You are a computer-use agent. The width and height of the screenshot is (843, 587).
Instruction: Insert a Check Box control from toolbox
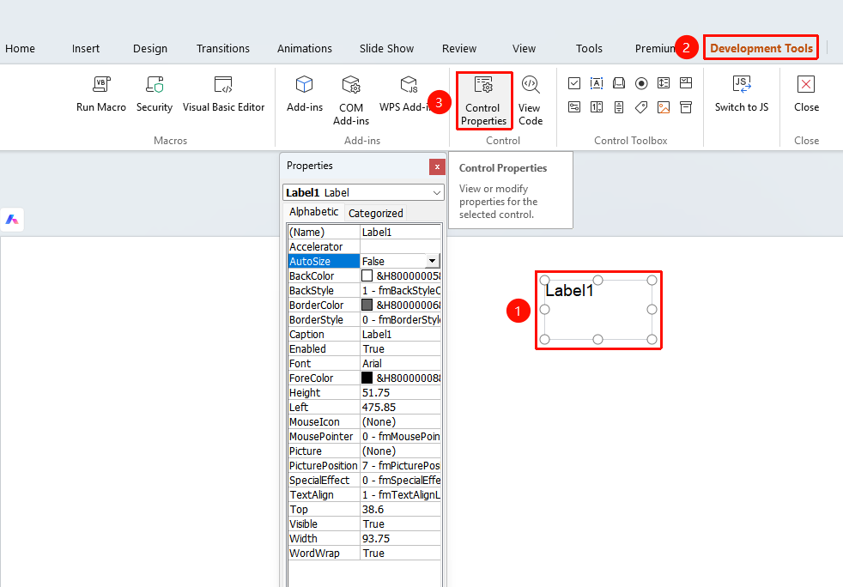click(x=574, y=83)
